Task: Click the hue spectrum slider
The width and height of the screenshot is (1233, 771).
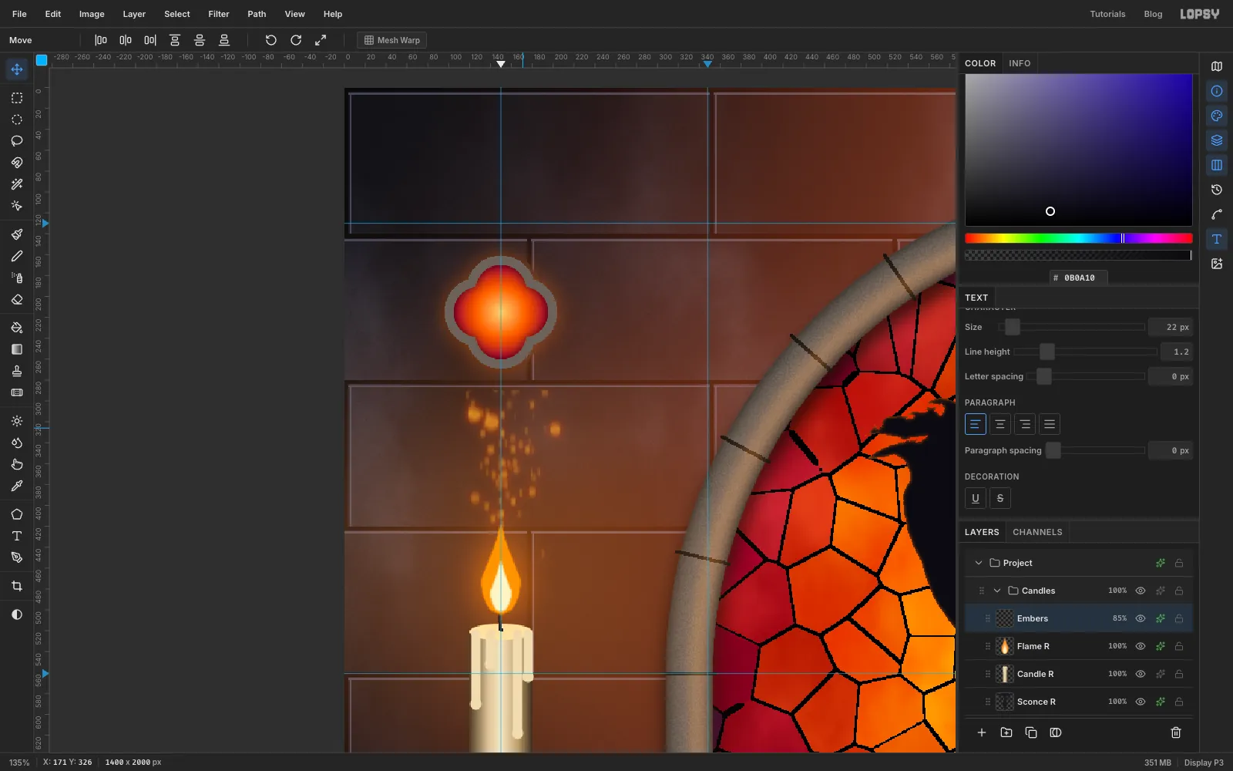Action: 1079,238
